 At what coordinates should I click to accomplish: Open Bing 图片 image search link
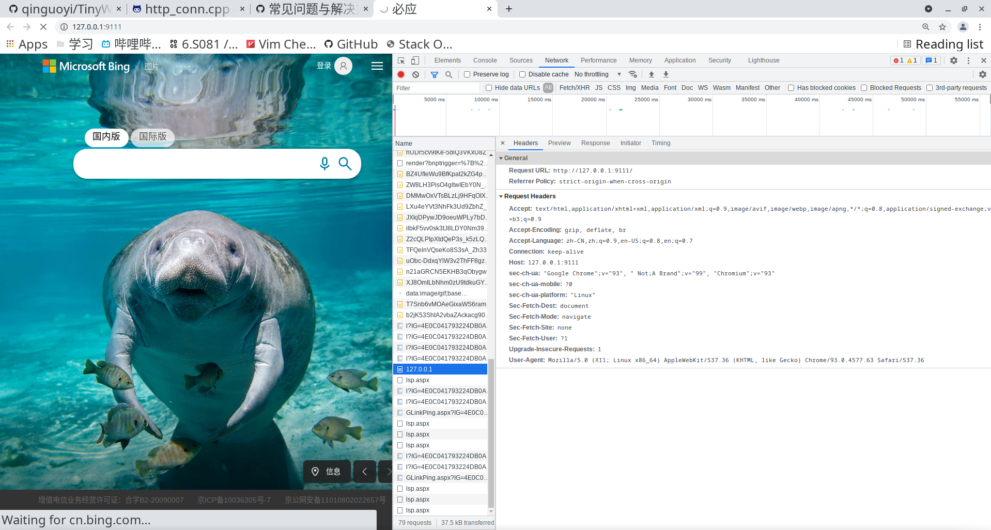click(151, 67)
